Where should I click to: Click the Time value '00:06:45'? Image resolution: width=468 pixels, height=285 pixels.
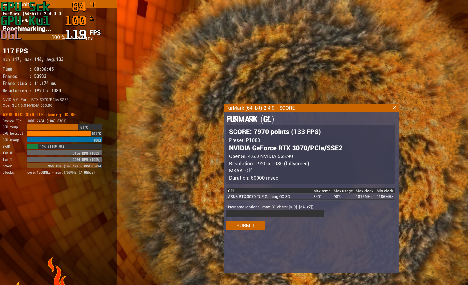[x=44, y=69]
